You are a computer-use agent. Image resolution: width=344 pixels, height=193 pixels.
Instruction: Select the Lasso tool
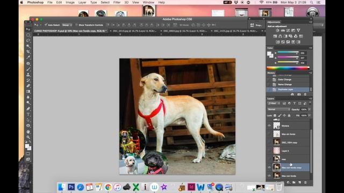point(28,41)
